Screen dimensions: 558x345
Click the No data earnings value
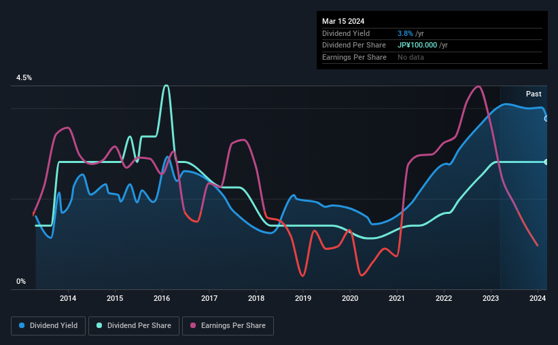coord(411,57)
